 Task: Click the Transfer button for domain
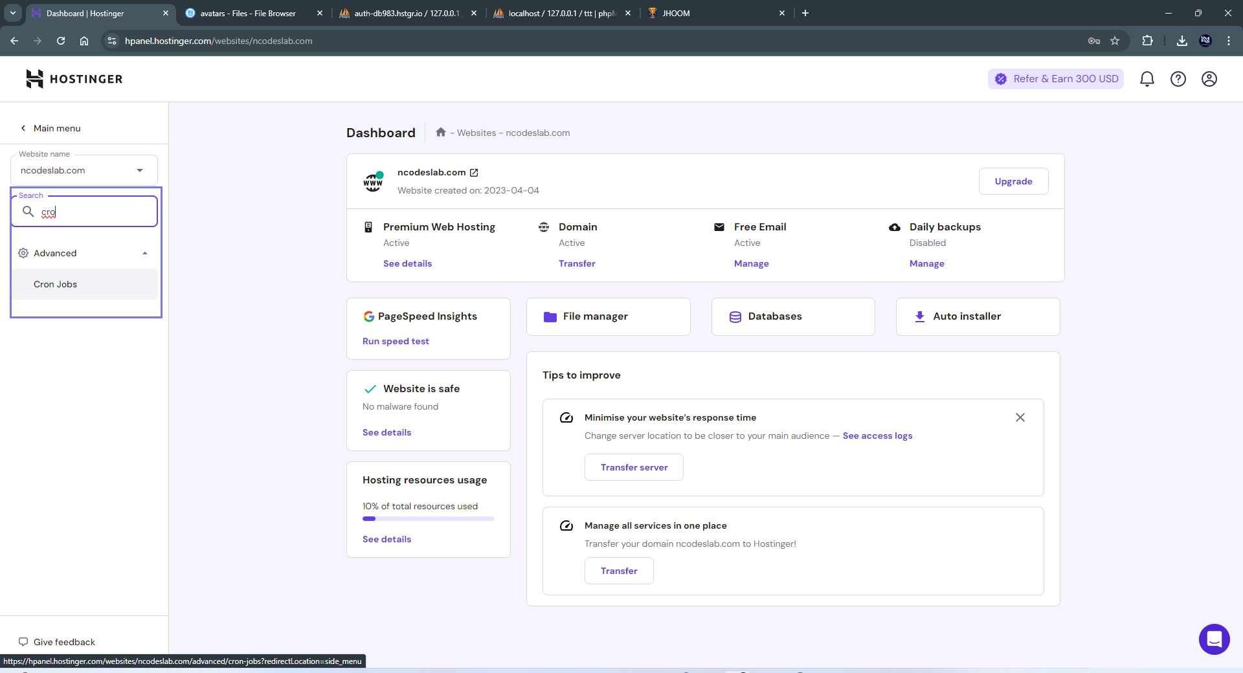(x=619, y=571)
